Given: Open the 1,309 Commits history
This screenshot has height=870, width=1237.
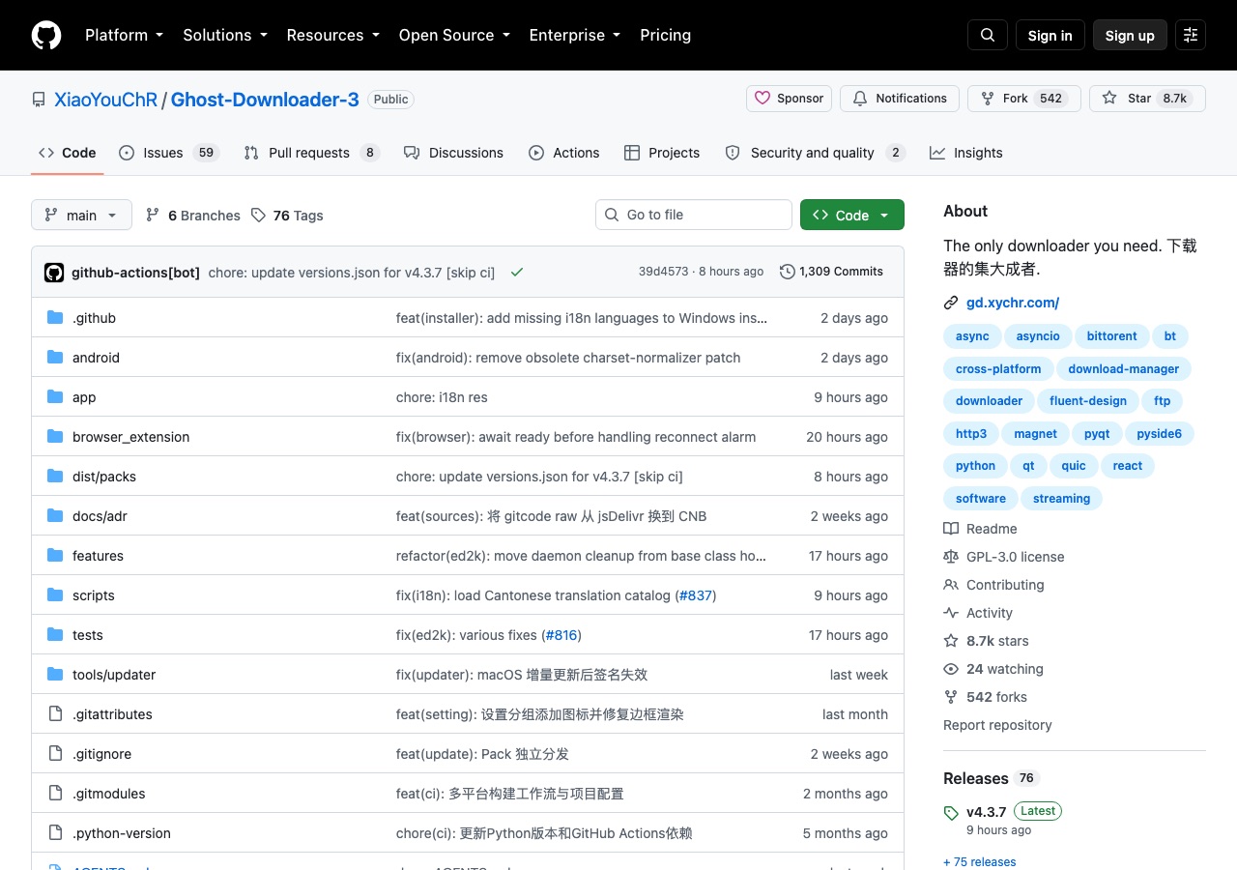Looking at the screenshot, I should point(831,272).
